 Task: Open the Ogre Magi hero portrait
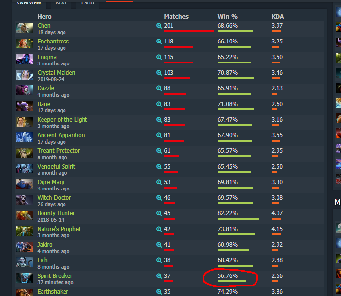click(x=24, y=184)
